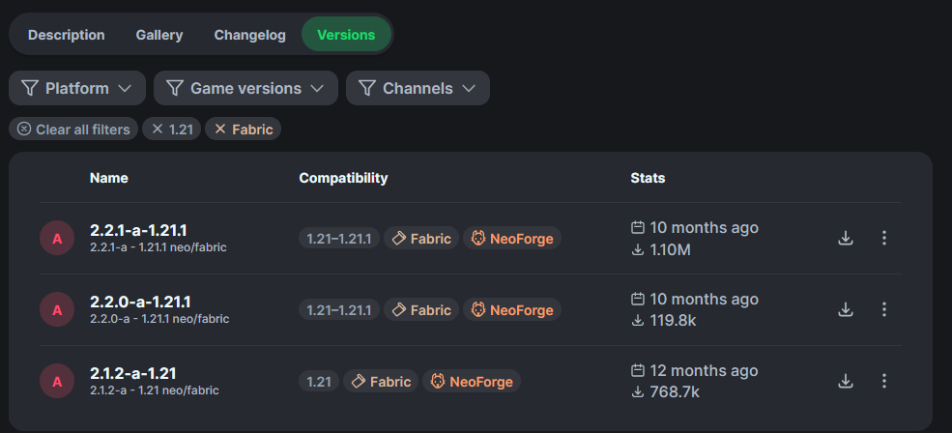
Task: Switch to the Description tab
Action: point(67,35)
